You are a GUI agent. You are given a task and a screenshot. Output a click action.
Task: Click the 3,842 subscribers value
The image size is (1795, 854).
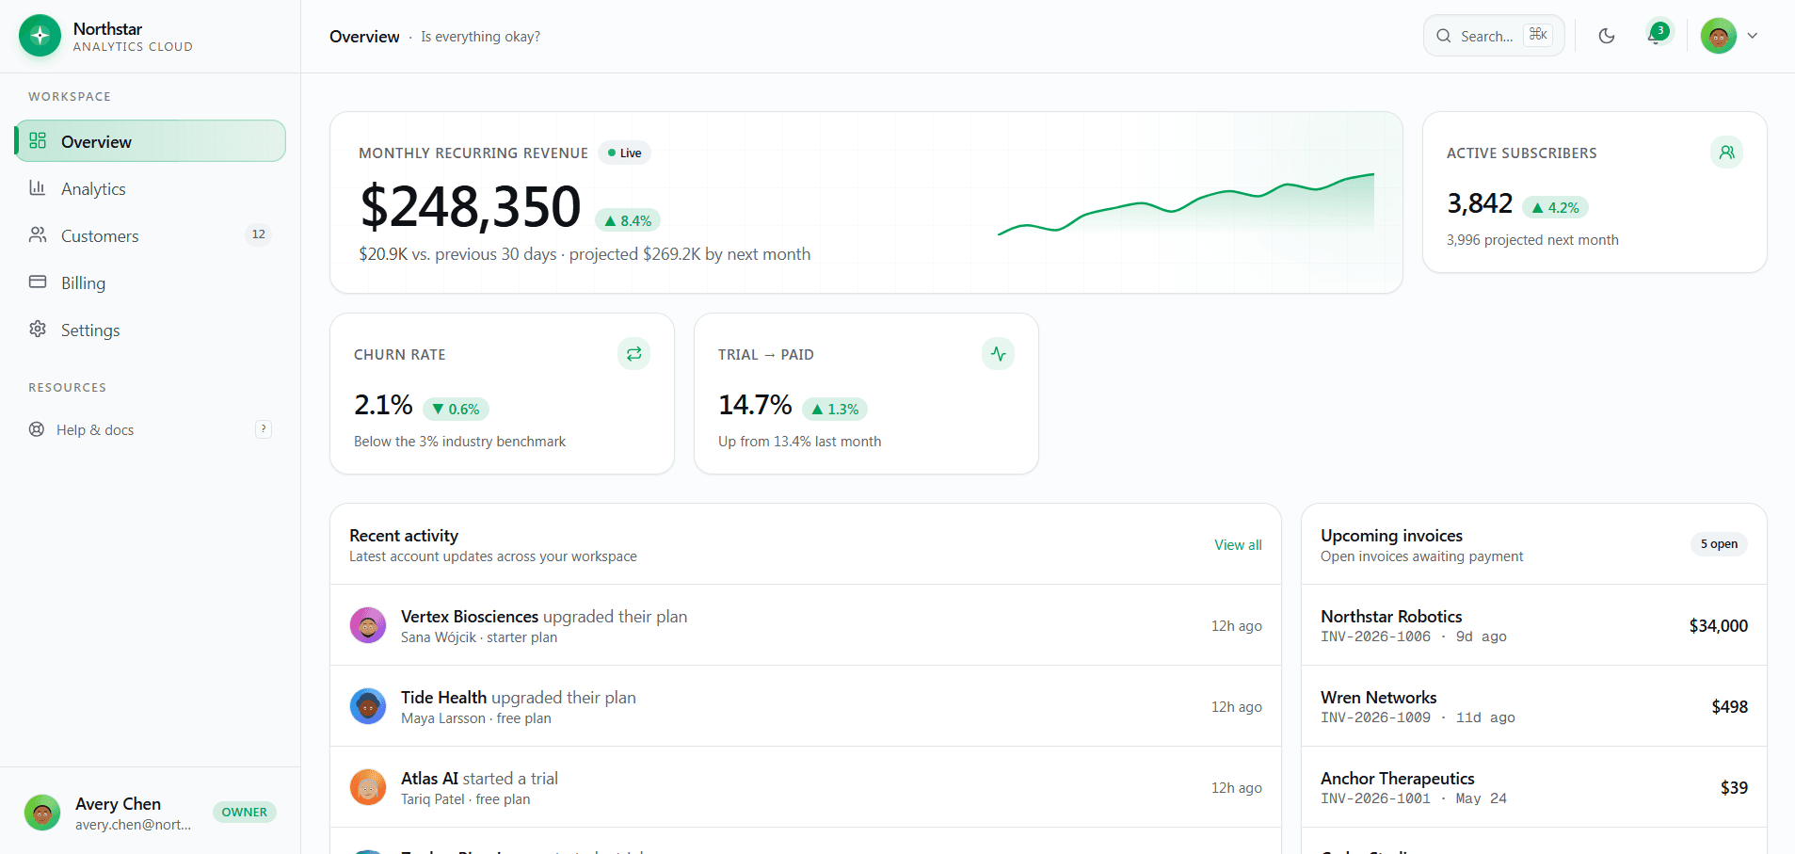pos(1480,203)
